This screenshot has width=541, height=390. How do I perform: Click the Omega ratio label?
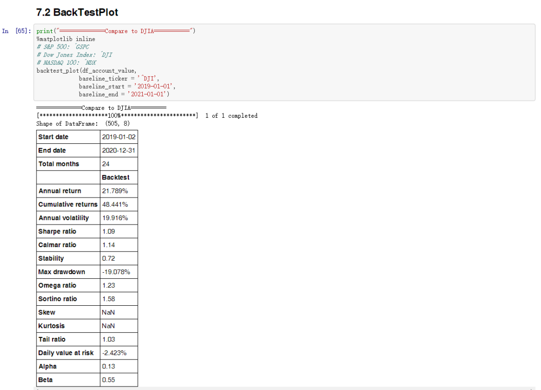click(68, 285)
